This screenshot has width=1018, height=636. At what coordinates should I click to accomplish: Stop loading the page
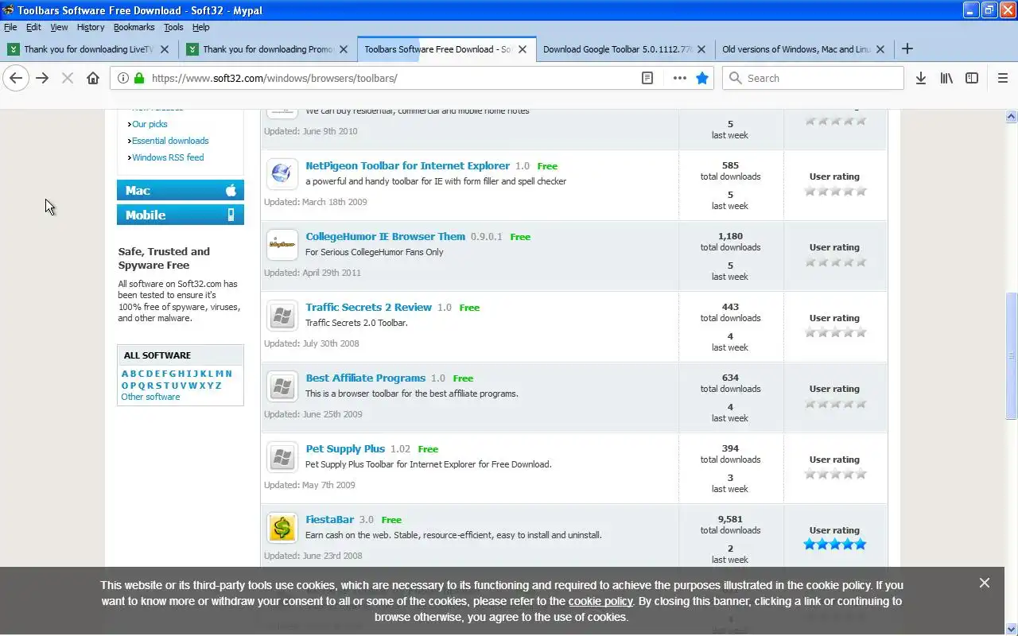coord(68,78)
